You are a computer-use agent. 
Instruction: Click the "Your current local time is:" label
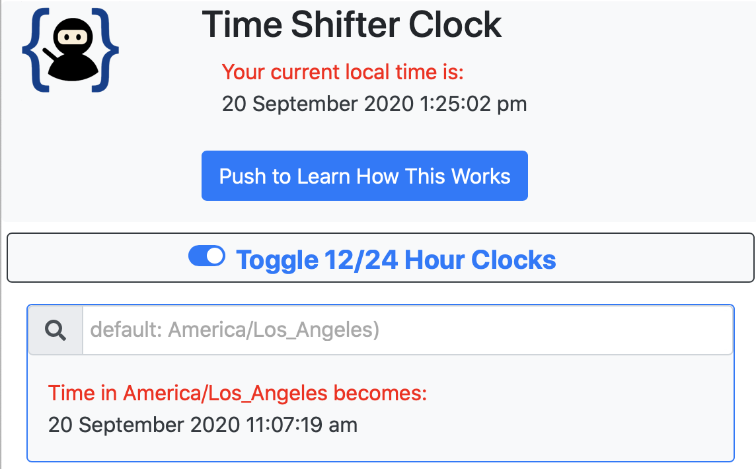click(x=343, y=72)
